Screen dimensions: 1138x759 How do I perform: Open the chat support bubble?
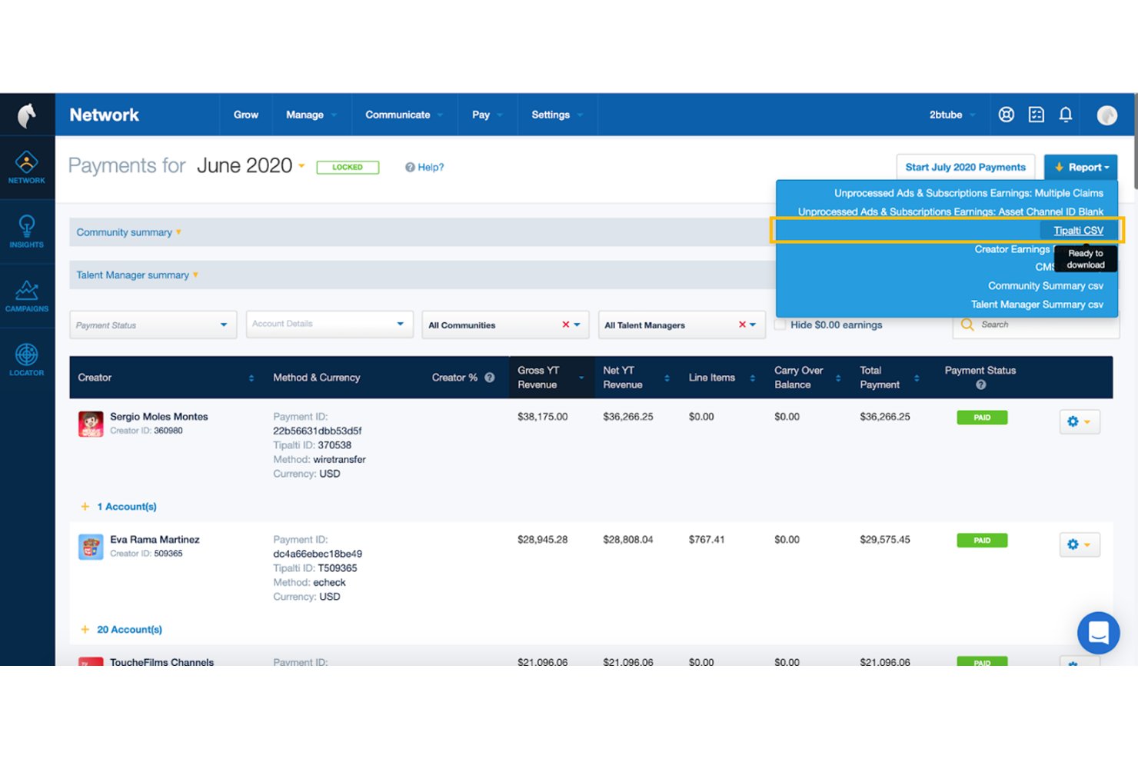coord(1098,632)
